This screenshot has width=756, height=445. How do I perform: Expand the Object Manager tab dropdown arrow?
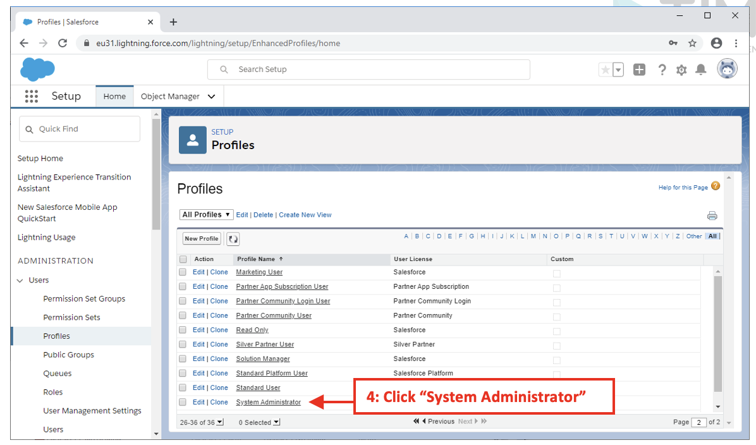[212, 97]
